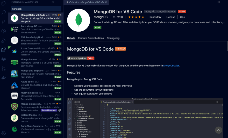Click the red Preview badge beside title
Image resolution: width=228 pixels, height=138 pixels.
182,11
